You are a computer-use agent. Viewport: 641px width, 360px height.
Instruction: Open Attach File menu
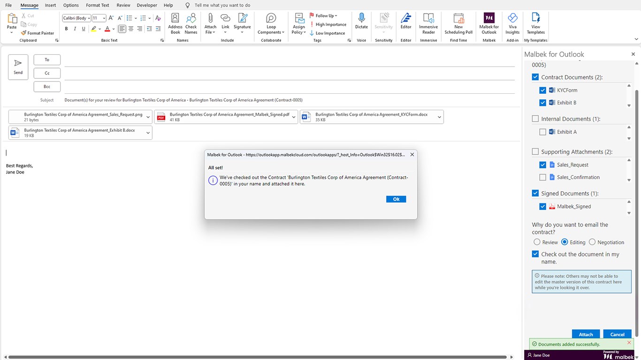210,23
